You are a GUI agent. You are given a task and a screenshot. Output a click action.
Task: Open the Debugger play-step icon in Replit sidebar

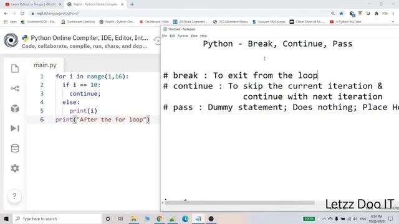pos(15,128)
